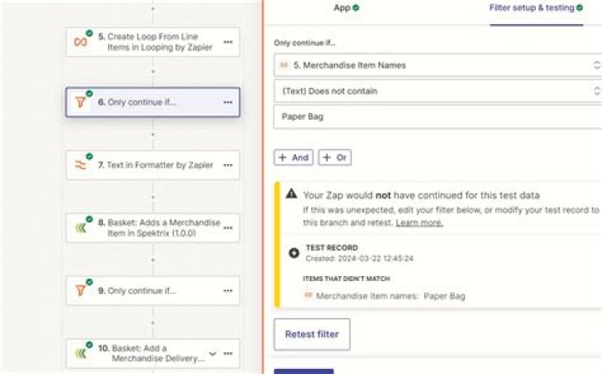The width and height of the screenshot is (602, 374).
Task: Click the filter funnel icon on step 6
Action: 80,102
